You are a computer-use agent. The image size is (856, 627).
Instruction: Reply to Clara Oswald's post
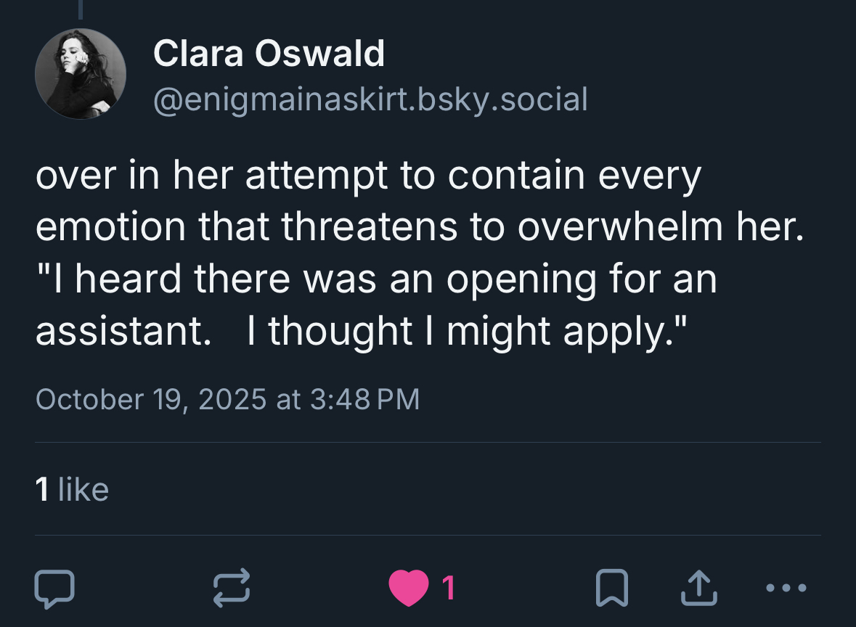(54, 588)
